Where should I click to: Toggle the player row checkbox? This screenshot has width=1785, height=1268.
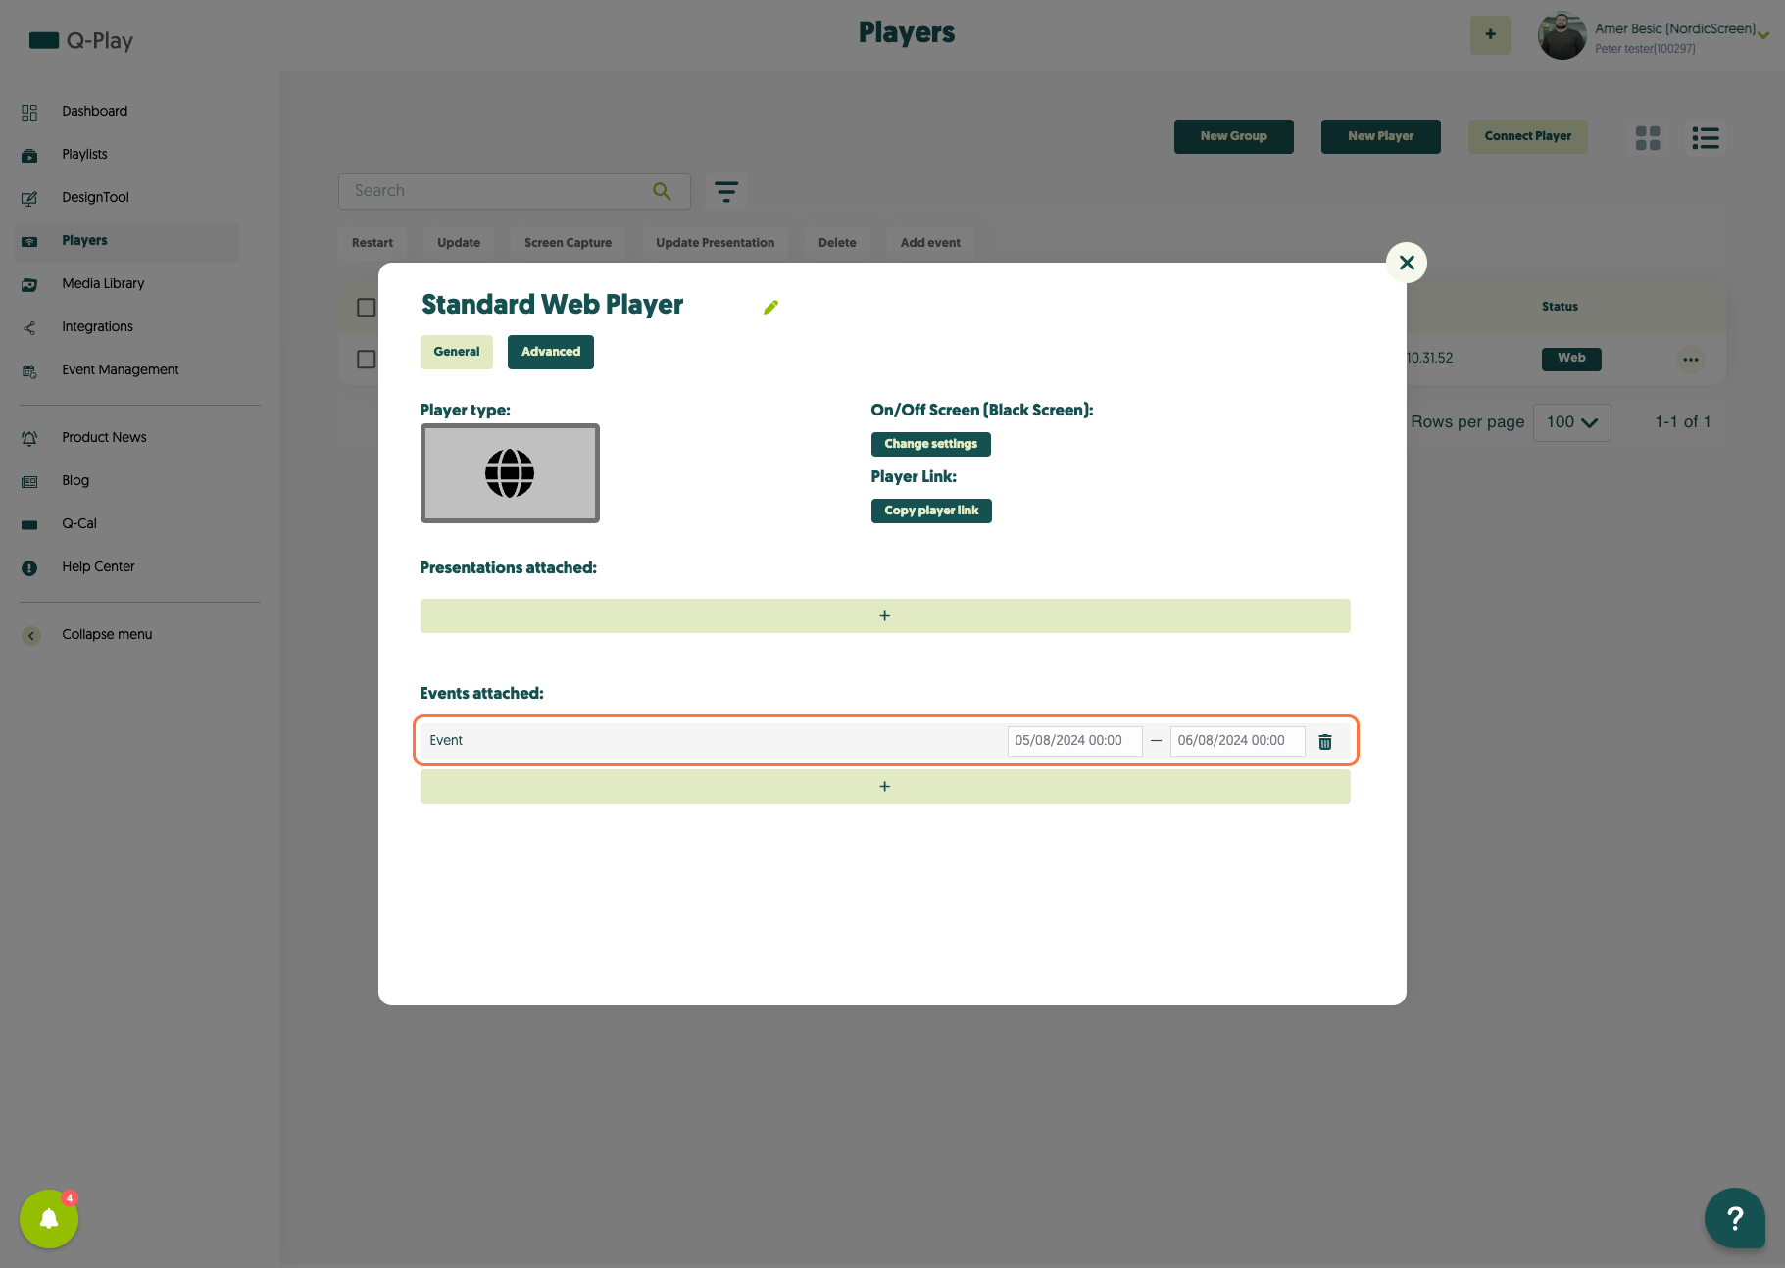click(x=367, y=360)
